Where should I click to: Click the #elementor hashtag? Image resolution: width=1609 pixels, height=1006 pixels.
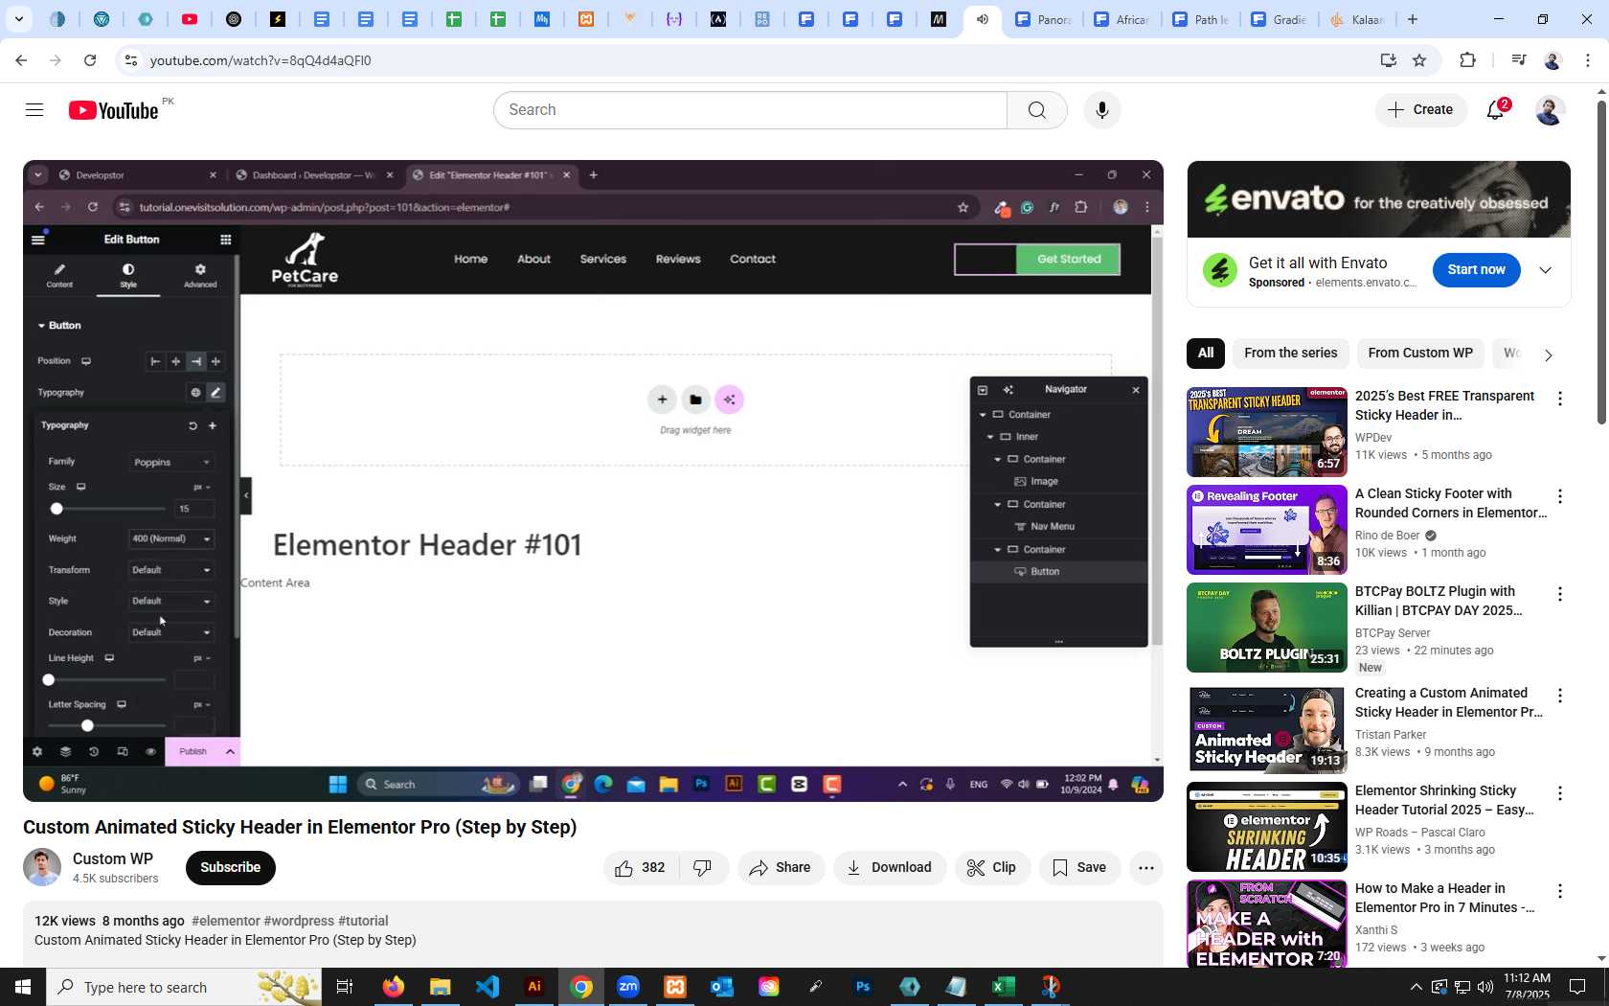click(225, 922)
